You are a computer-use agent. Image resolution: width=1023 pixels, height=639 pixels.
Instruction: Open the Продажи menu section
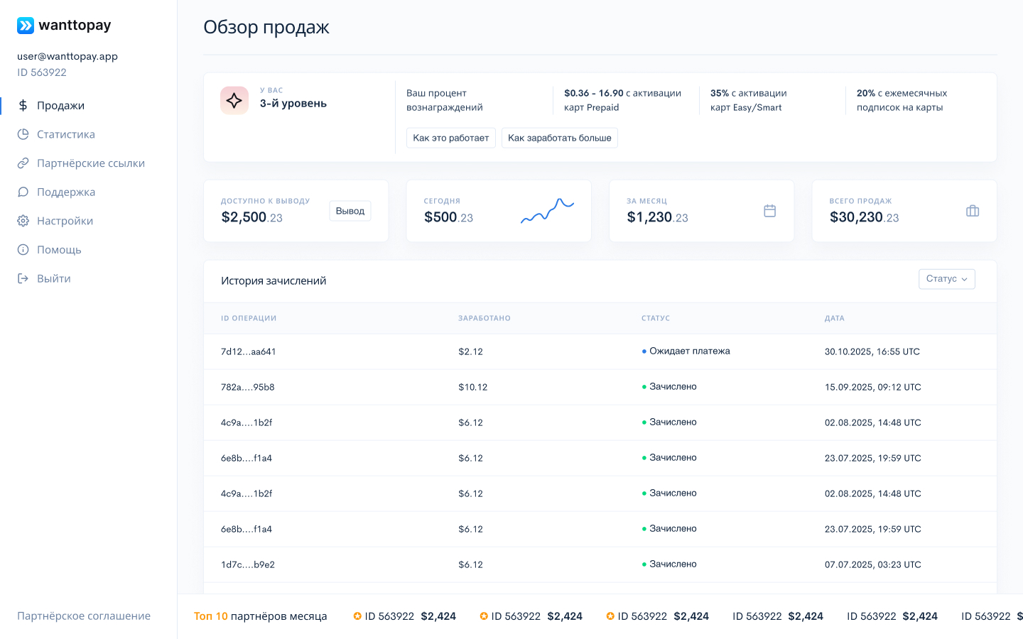point(60,106)
